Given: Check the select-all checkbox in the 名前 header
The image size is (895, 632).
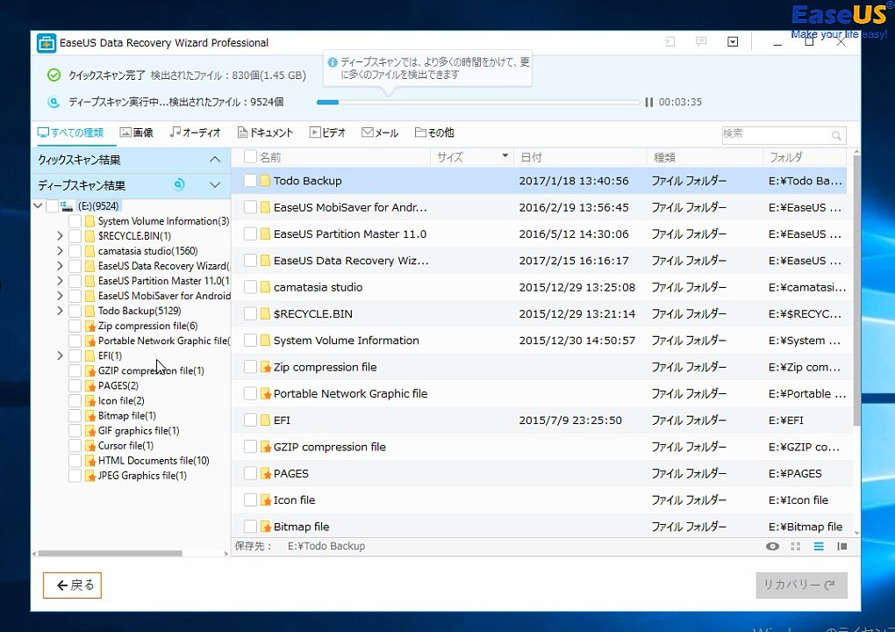Looking at the screenshot, I should coord(250,156).
